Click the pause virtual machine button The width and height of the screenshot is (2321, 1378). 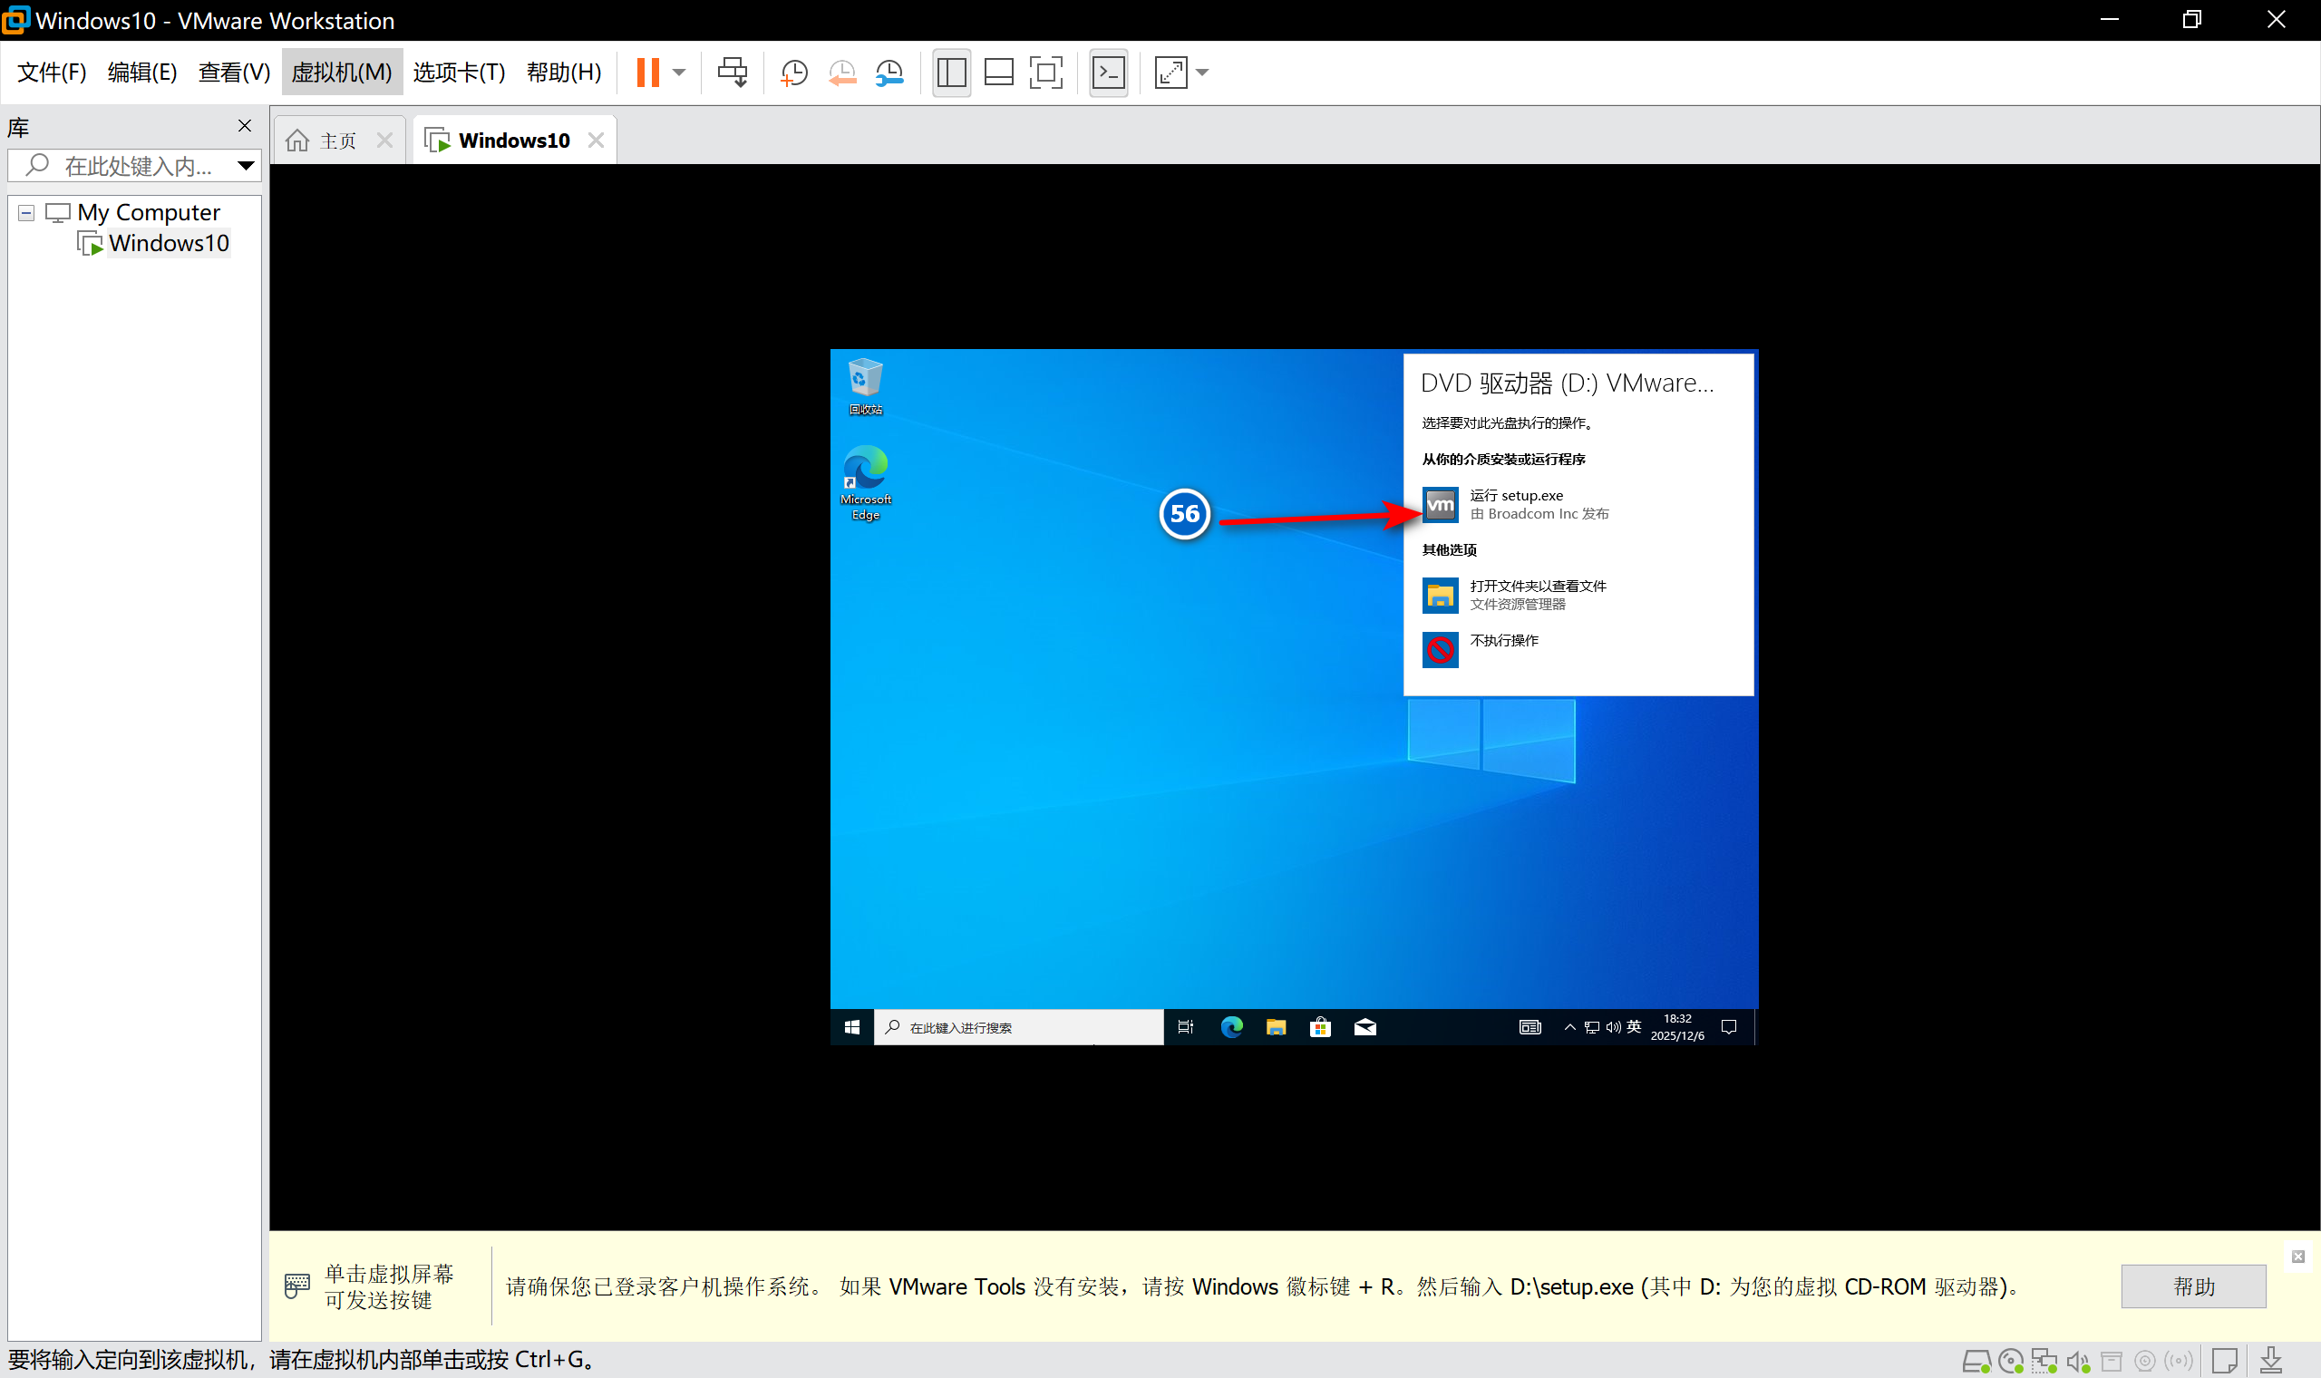coord(648,73)
